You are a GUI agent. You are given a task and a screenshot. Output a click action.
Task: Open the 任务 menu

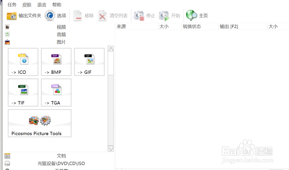[x=12, y=5]
